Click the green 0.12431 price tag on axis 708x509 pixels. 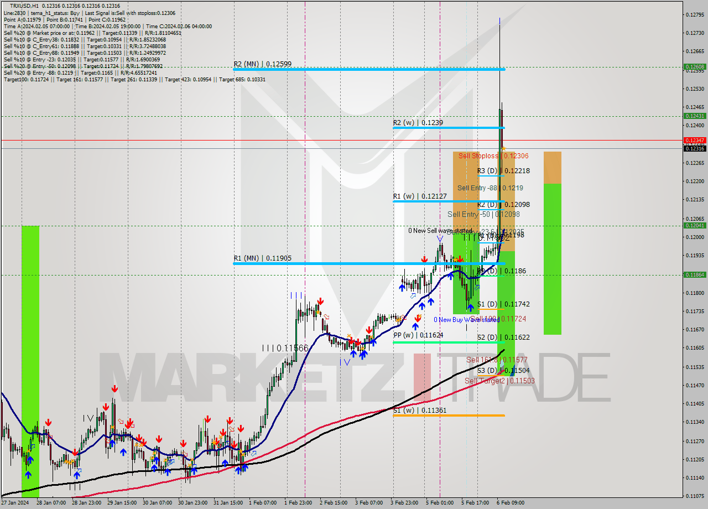tap(695, 116)
